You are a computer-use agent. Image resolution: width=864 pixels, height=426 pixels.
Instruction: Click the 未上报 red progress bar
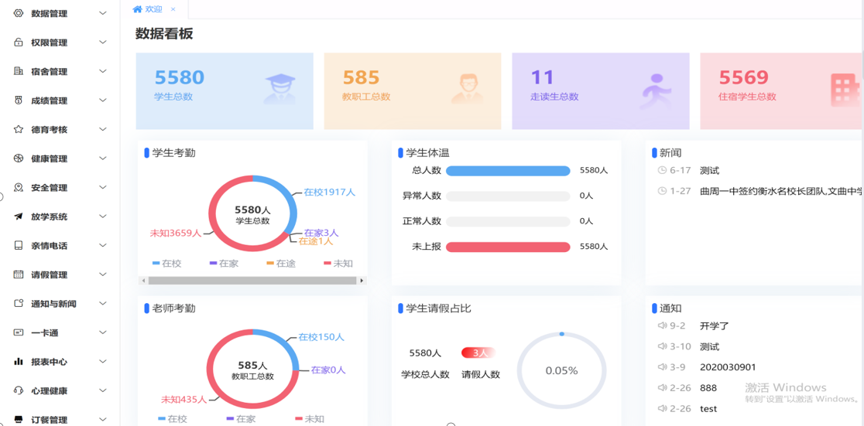(508, 247)
